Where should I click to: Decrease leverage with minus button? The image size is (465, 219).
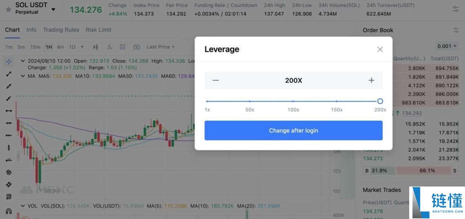pyautogui.click(x=216, y=80)
